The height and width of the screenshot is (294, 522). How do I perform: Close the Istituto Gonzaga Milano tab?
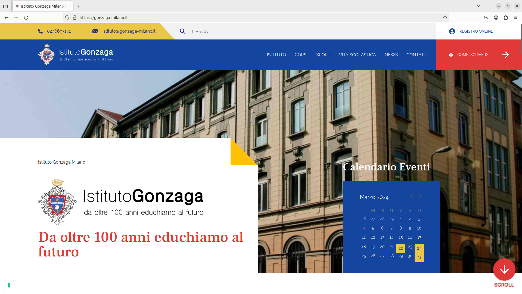tap(69, 6)
